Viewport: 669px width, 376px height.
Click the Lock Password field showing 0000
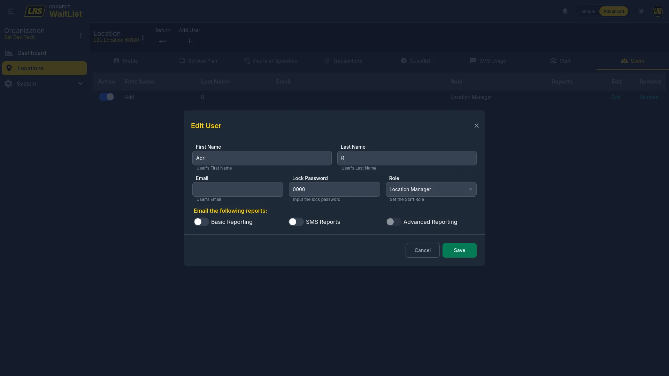coord(334,189)
